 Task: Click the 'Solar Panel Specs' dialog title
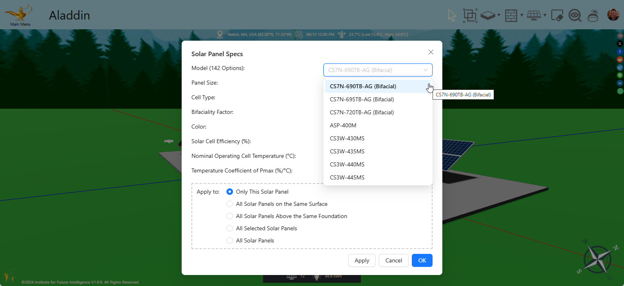coord(217,54)
